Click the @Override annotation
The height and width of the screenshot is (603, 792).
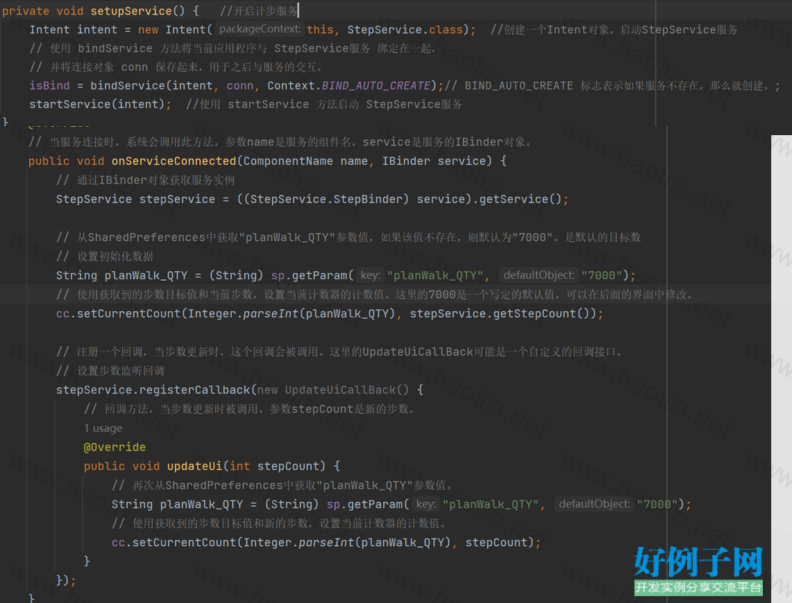(115, 447)
